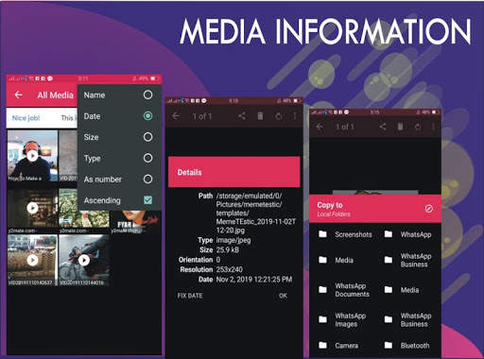This screenshot has width=484, height=359.
Task: Play the y2mate.com library video thumbnail
Action: click(x=32, y=208)
